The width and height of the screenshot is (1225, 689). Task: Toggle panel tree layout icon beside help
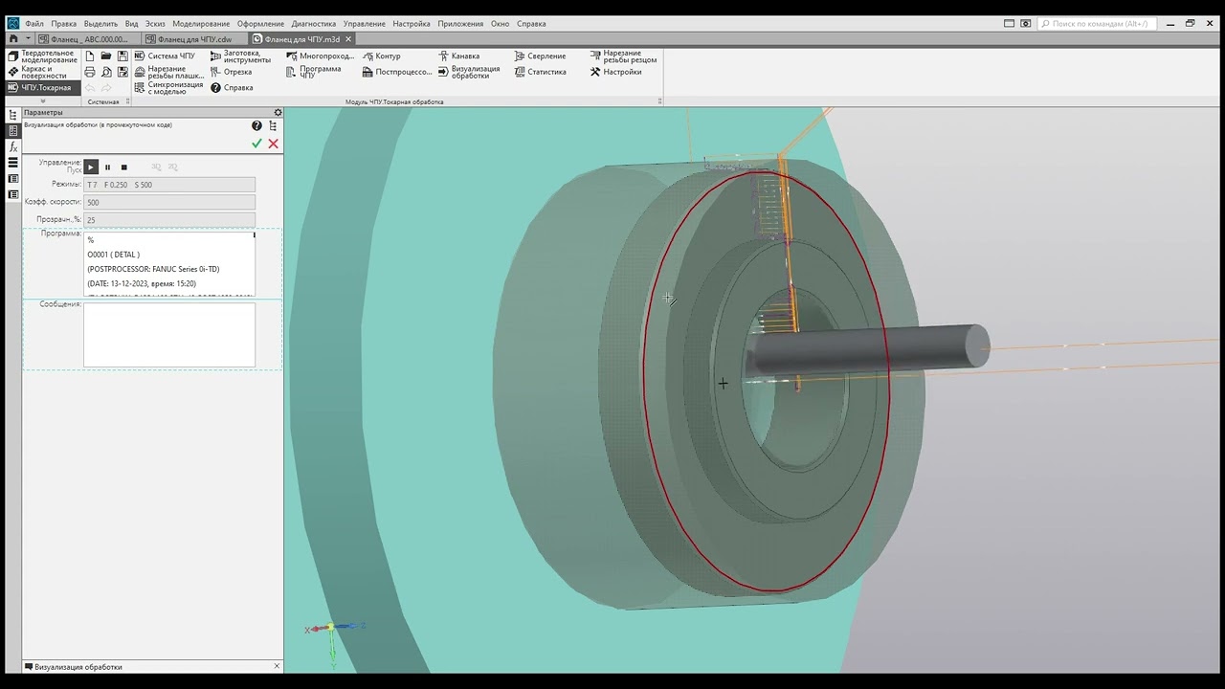273,125
